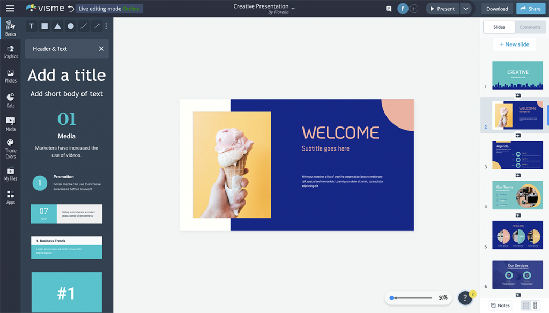Add a collaborator with the plus icon
The image size is (549, 313).
coord(414,9)
